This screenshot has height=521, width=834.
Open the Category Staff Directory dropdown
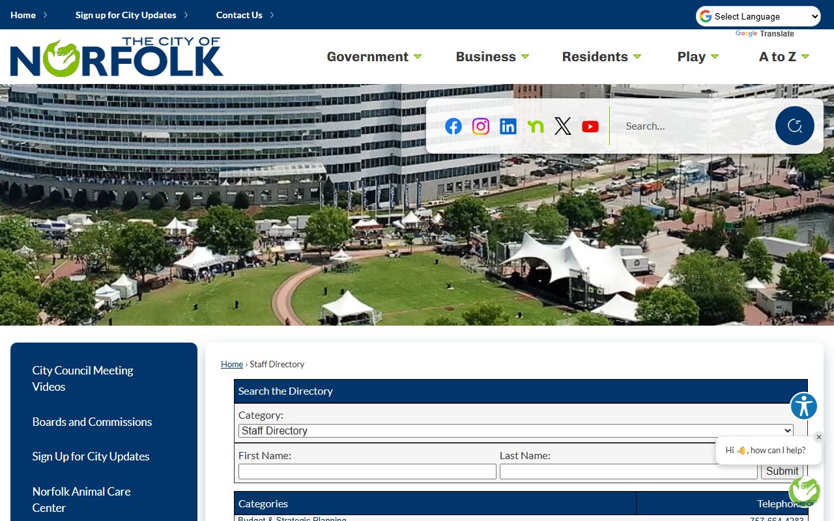coord(516,430)
